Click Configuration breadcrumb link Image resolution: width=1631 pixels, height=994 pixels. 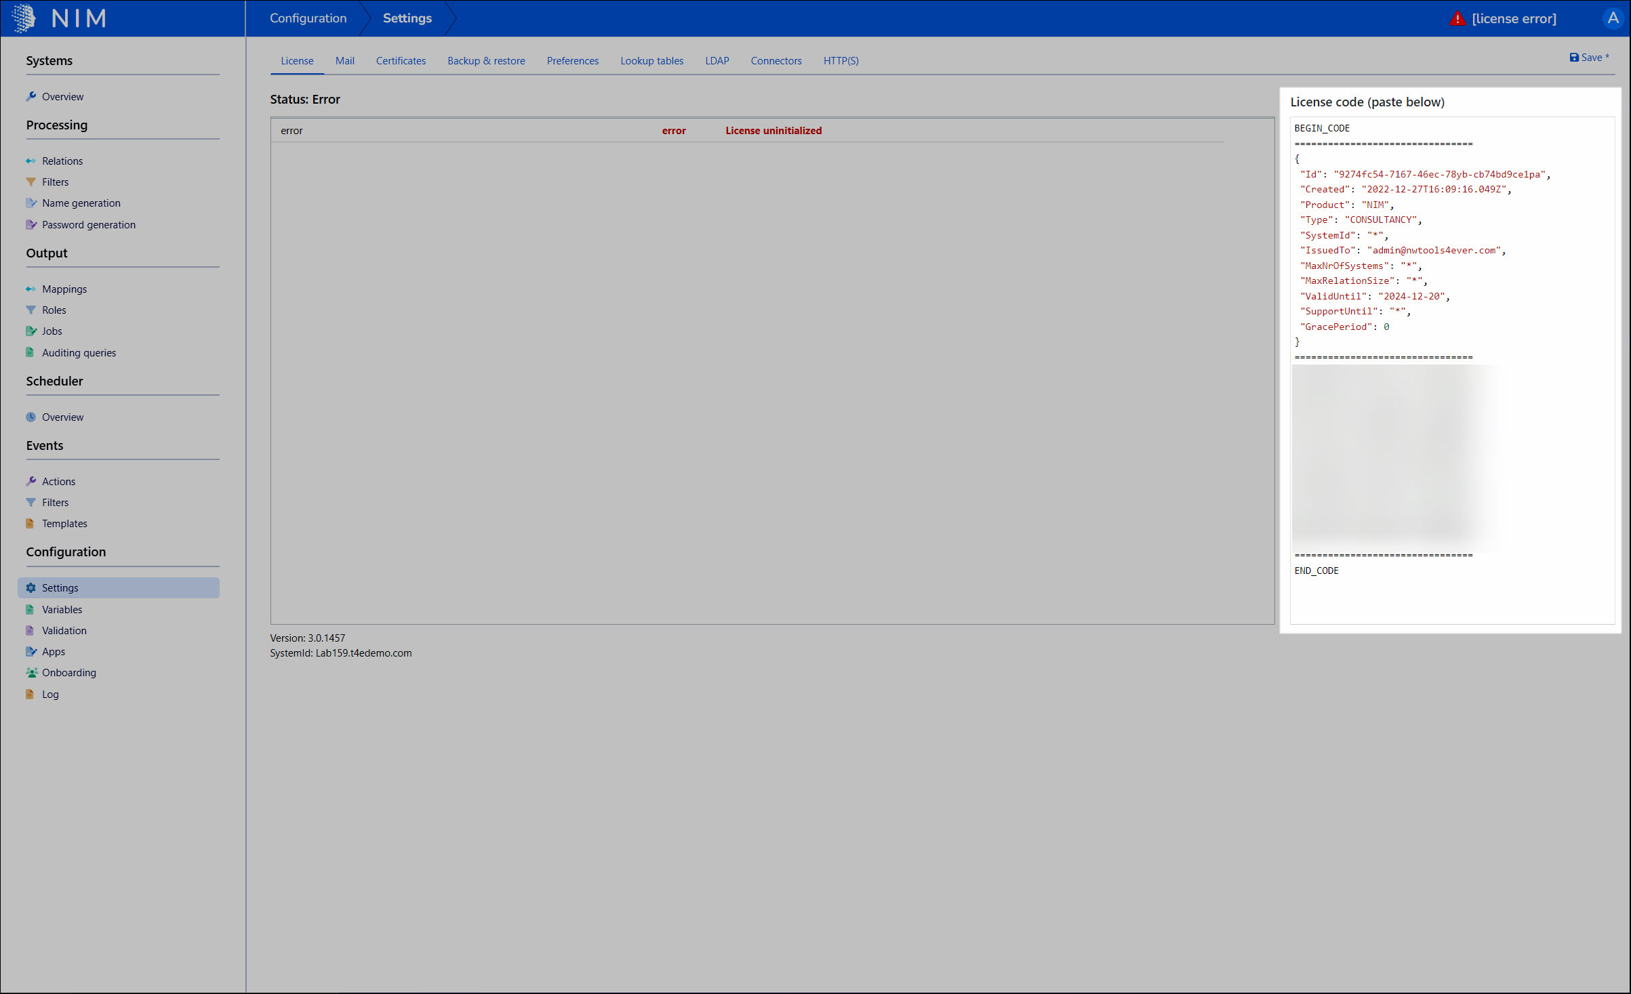click(x=308, y=18)
